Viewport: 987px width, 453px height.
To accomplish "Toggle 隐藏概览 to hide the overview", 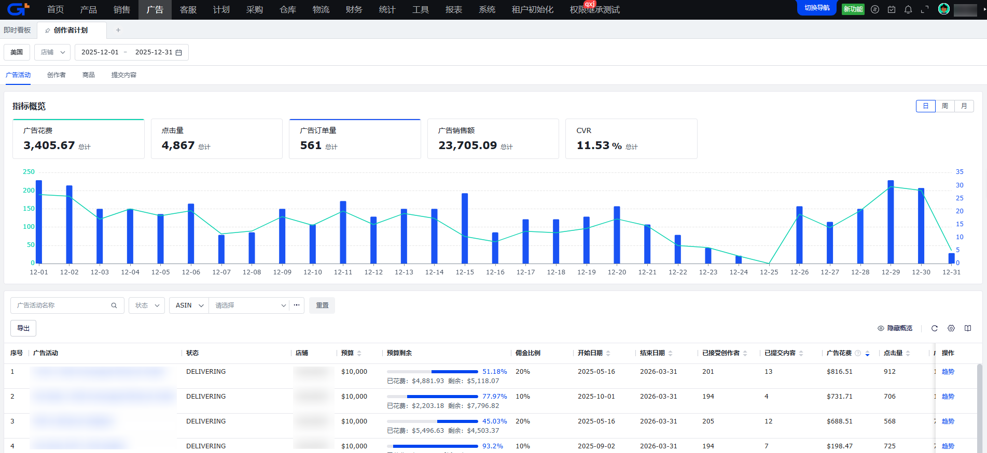I will pos(895,328).
